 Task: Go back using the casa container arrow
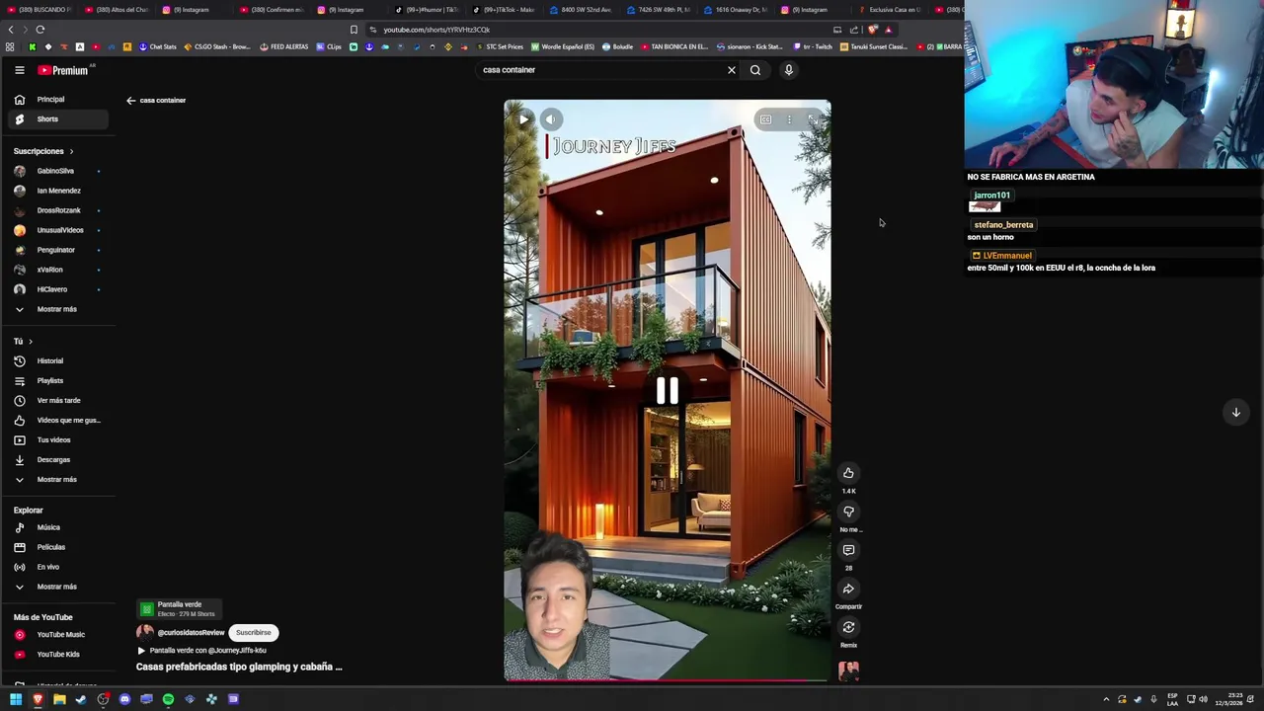[130, 100]
